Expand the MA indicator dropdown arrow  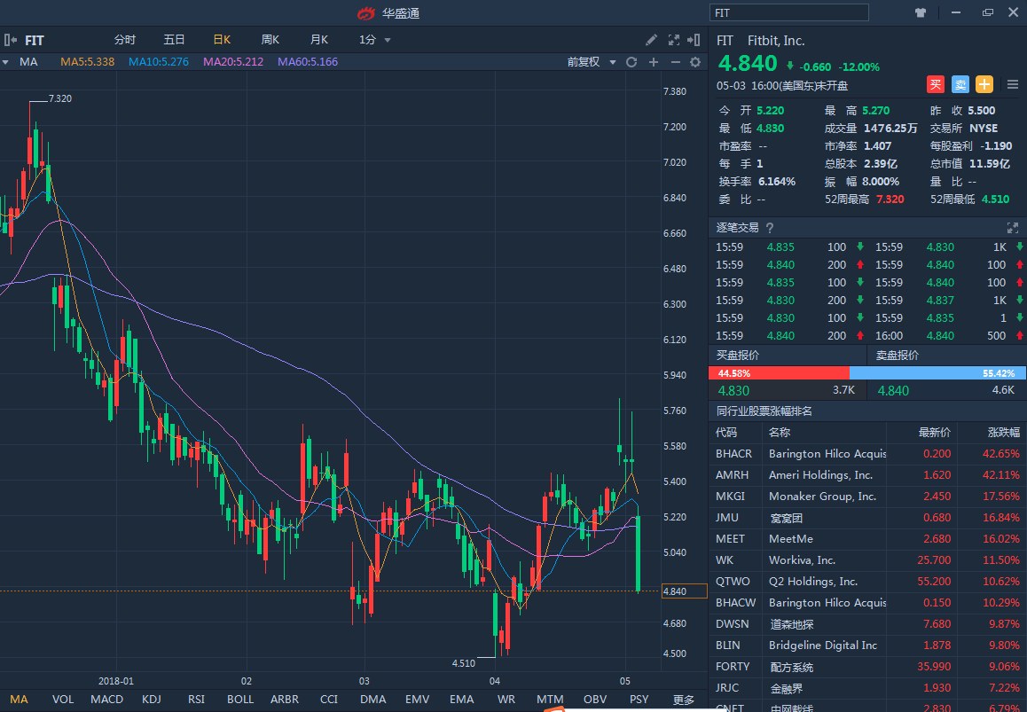click(5, 62)
